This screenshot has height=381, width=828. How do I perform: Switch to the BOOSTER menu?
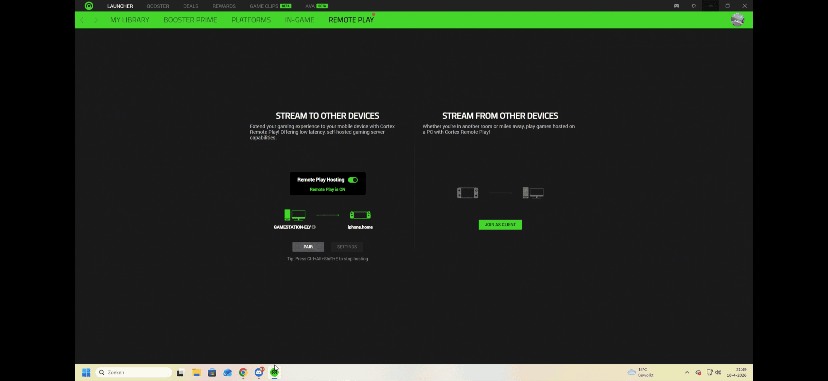tap(158, 6)
